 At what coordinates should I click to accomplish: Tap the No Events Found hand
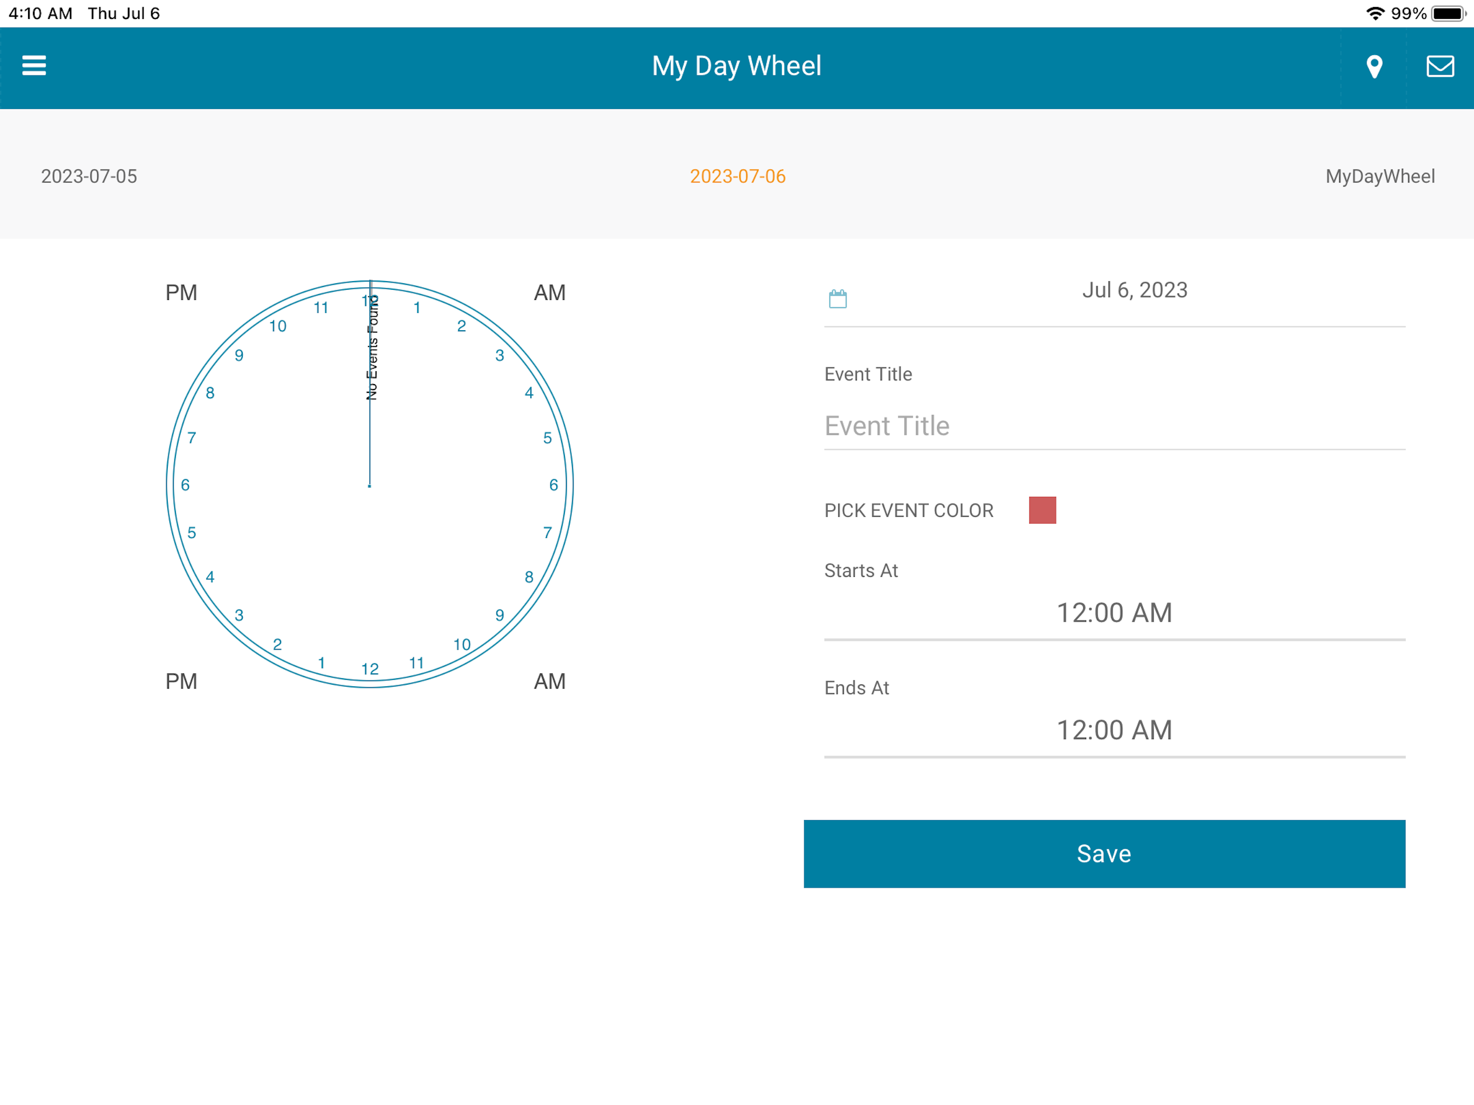point(371,348)
